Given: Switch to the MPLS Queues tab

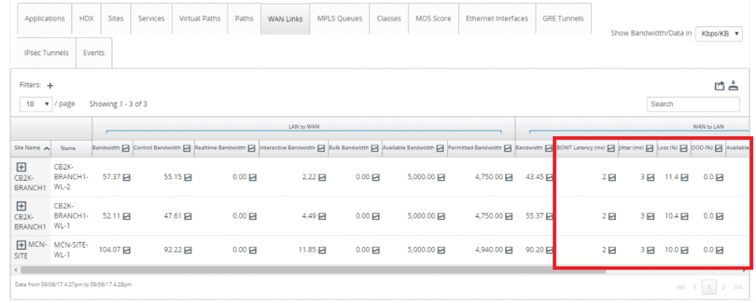Looking at the screenshot, I should point(339,19).
